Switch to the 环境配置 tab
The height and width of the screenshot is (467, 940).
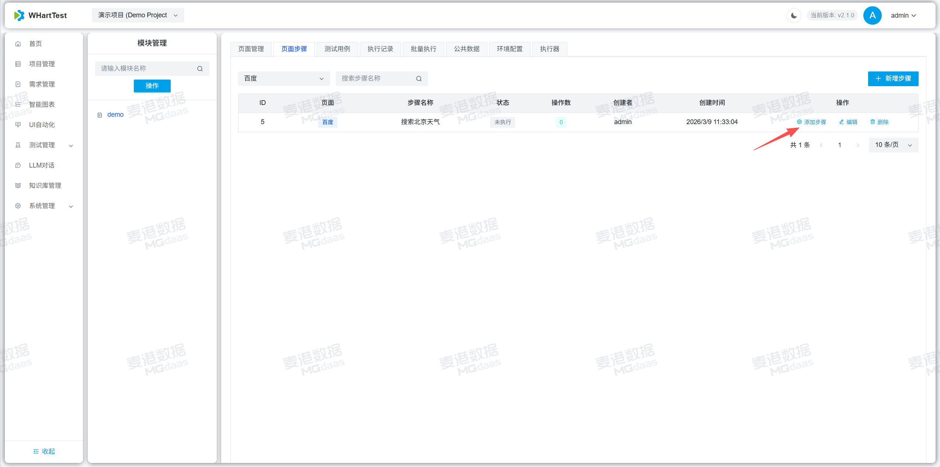(509, 49)
